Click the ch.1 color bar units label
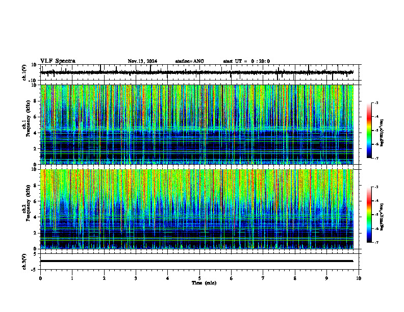The width and height of the screenshot is (404, 312). pos(382,133)
